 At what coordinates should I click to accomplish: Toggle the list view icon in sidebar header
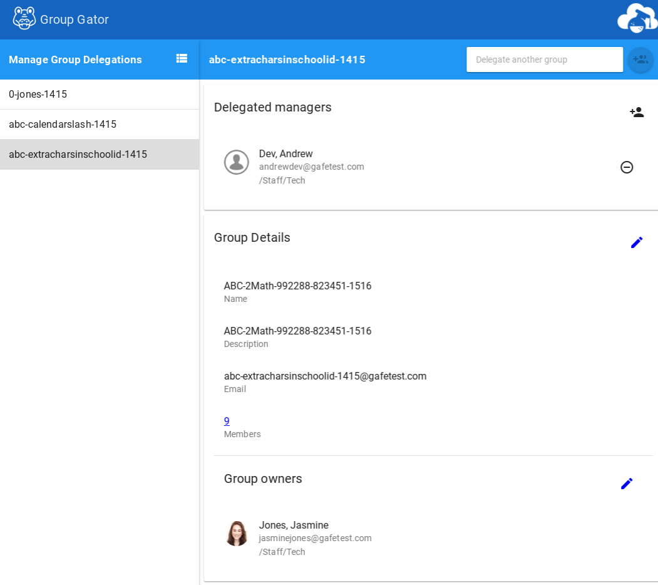[182, 58]
